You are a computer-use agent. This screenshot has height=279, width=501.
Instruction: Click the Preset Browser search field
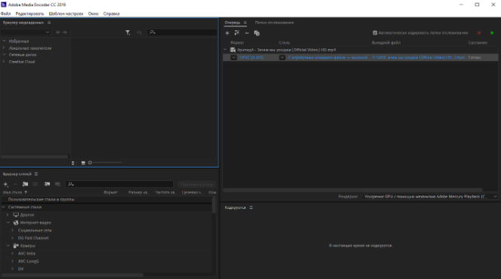tap(119, 184)
